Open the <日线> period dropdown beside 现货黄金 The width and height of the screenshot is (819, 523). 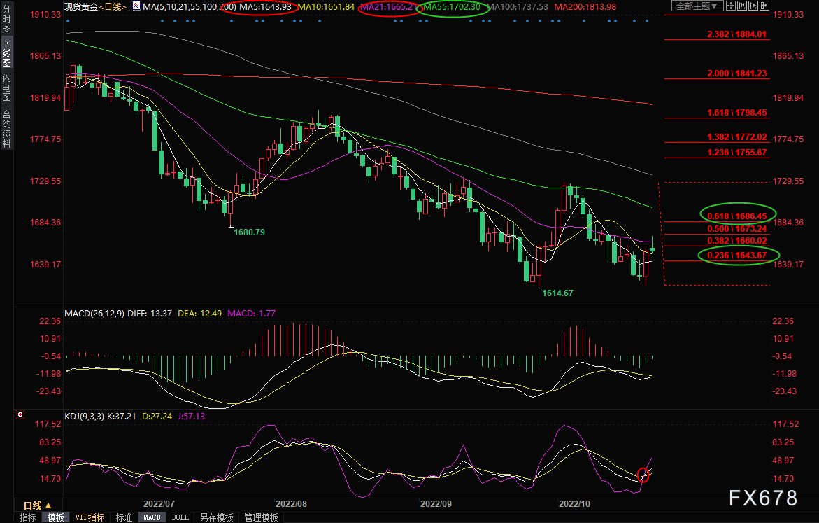(x=111, y=6)
